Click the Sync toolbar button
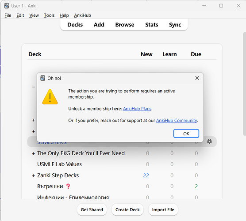The height and width of the screenshot is (221, 246). click(x=175, y=25)
